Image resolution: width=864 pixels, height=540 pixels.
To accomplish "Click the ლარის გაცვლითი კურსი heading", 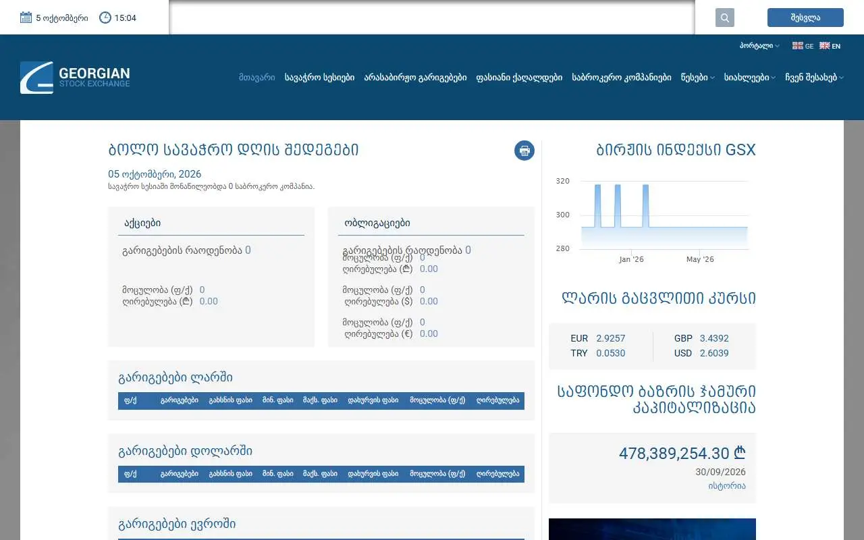I will 659,298.
